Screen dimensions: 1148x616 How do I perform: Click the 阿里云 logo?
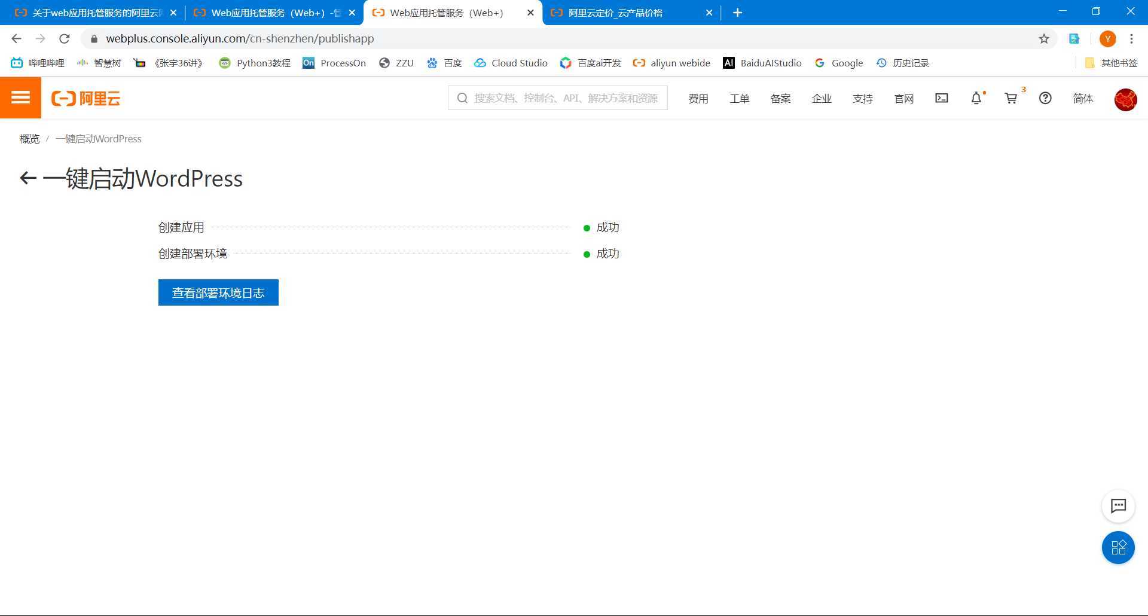(x=86, y=98)
